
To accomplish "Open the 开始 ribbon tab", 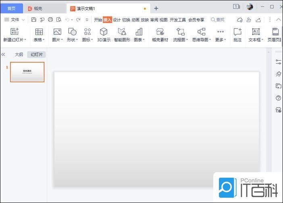I will pos(98,20).
